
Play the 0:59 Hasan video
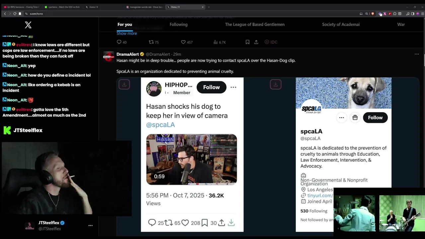coord(192,159)
